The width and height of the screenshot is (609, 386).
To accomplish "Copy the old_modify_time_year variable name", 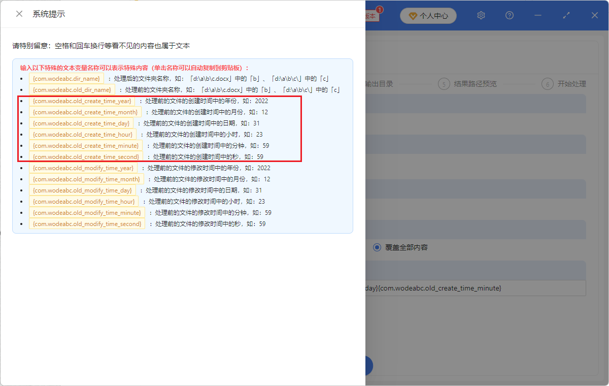I will (x=83, y=168).
